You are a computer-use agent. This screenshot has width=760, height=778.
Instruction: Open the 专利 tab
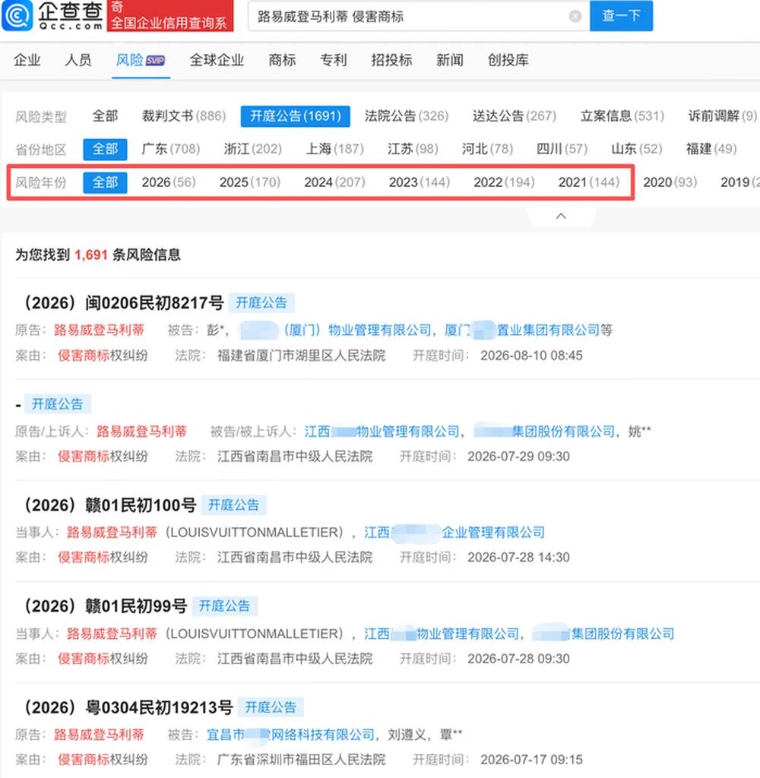click(333, 60)
